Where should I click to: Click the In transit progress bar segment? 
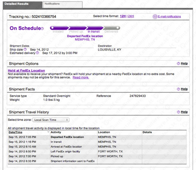tap(95, 28)
